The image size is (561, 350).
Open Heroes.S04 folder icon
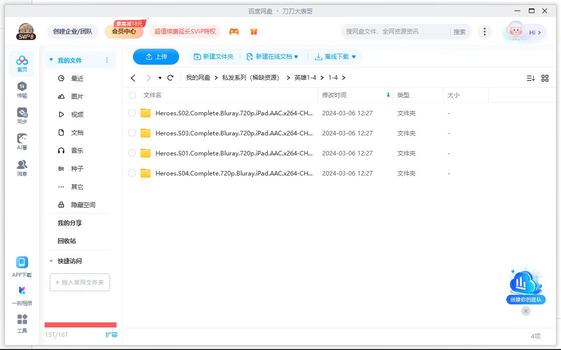coord(145,173)
